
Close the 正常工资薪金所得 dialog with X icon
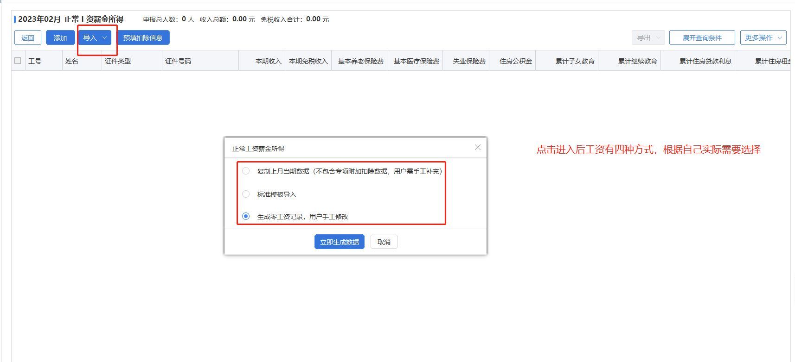(x=478, y=147)
